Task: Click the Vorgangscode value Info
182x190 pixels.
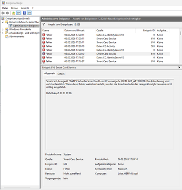Action: [65, 179]
